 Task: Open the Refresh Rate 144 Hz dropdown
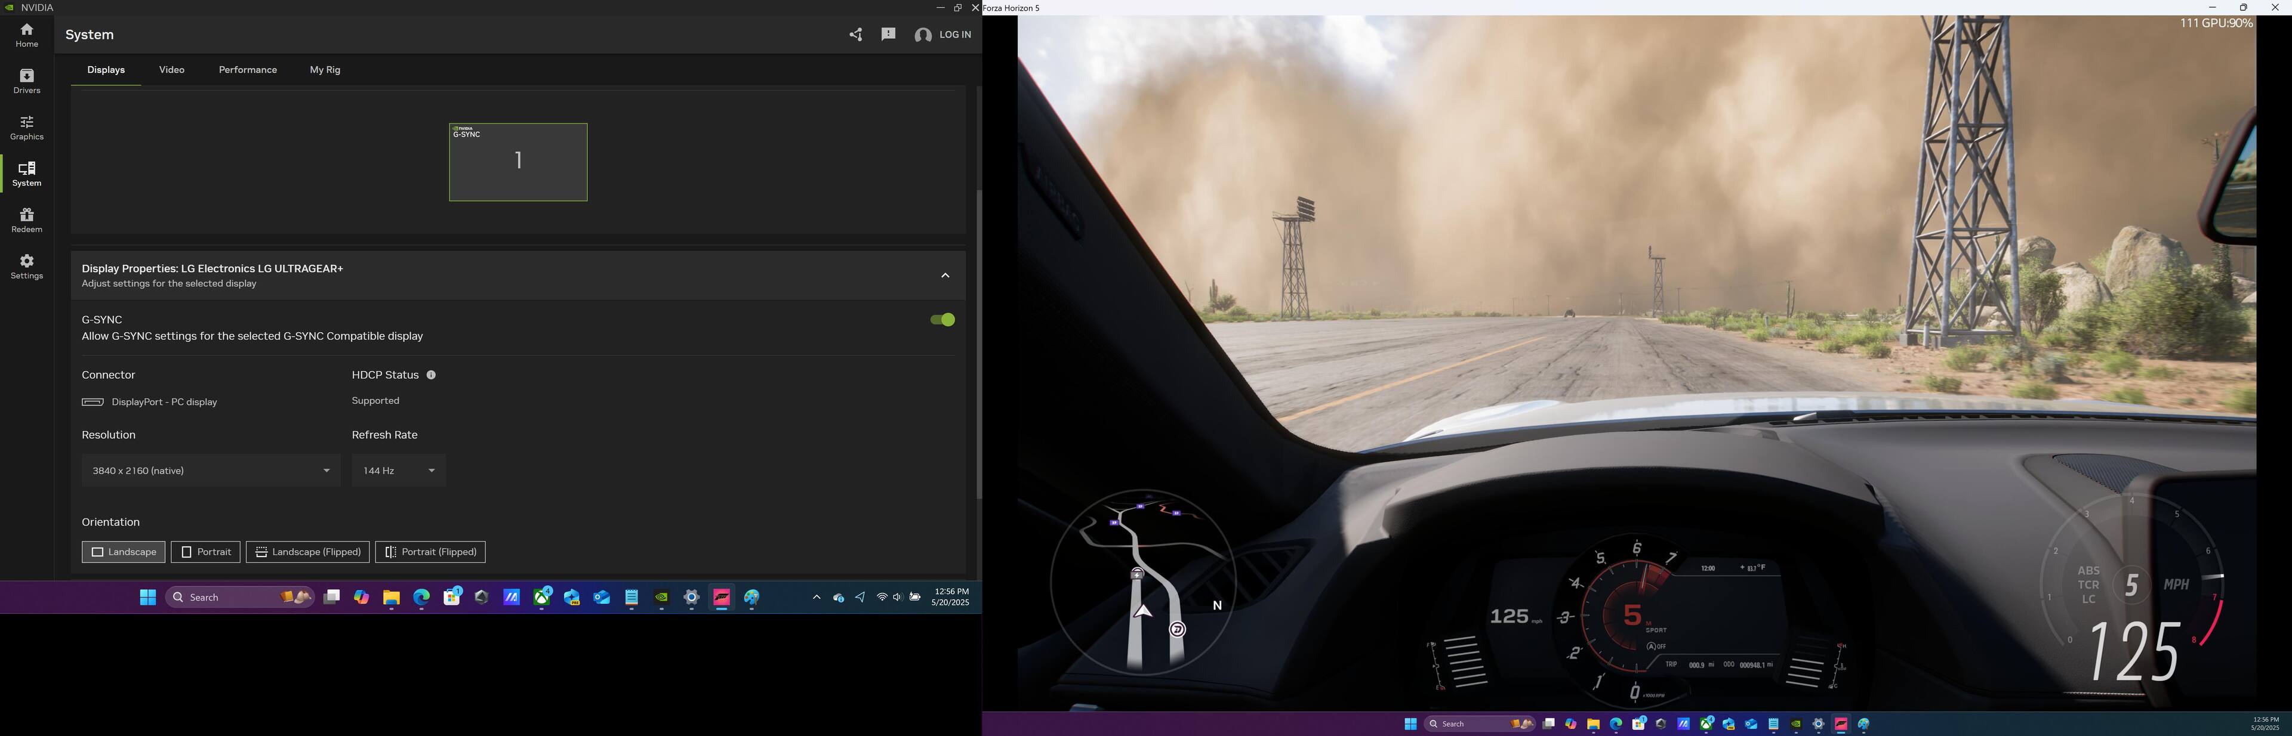click(x=399, y=470)
